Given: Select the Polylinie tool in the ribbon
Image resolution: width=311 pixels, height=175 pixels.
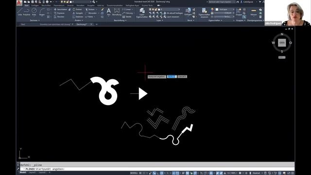Looking at the screenshot, I should [27, 12].
